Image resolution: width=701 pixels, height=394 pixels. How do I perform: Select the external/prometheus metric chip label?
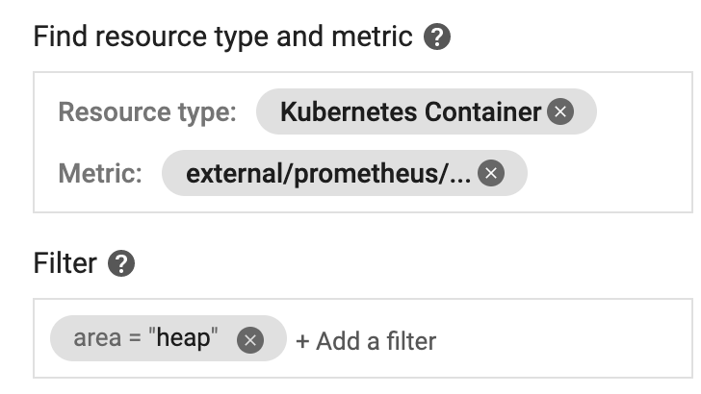pyautogui.click(x=327, y=173)
